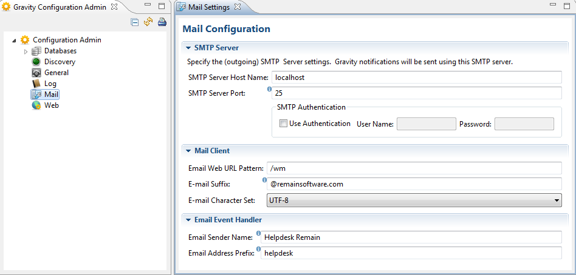Switch to the Mail Settings tab
This screenshot has height=275, width=576.
coord(208,7)
